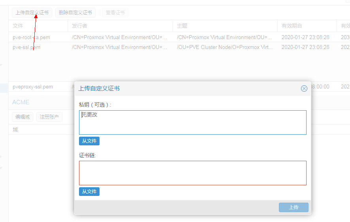Click the 上传自定义证书 toolbar button
This screenshot has width=350, height=222.
click(32, 13)
